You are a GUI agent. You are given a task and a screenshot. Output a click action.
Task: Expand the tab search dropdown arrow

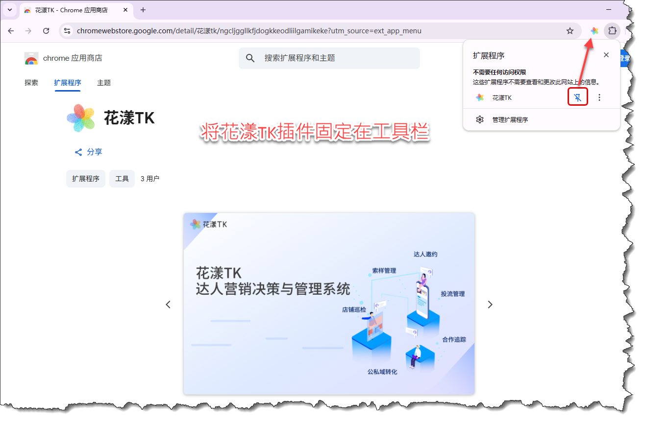pos(10,10)
